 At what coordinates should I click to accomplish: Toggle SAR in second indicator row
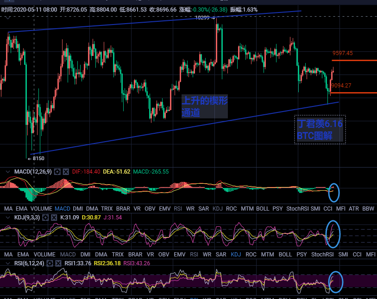pos(221,255)
